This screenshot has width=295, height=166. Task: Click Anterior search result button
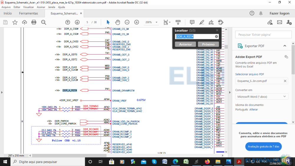click(186, 44)
